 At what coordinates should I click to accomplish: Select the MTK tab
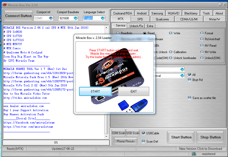point(121,19)
